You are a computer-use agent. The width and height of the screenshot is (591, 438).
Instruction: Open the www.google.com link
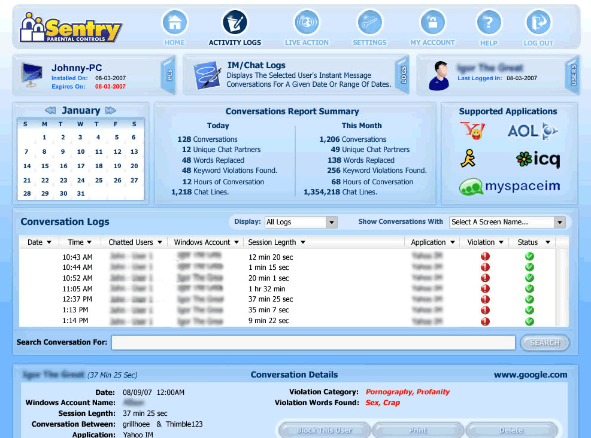[531, 375]
